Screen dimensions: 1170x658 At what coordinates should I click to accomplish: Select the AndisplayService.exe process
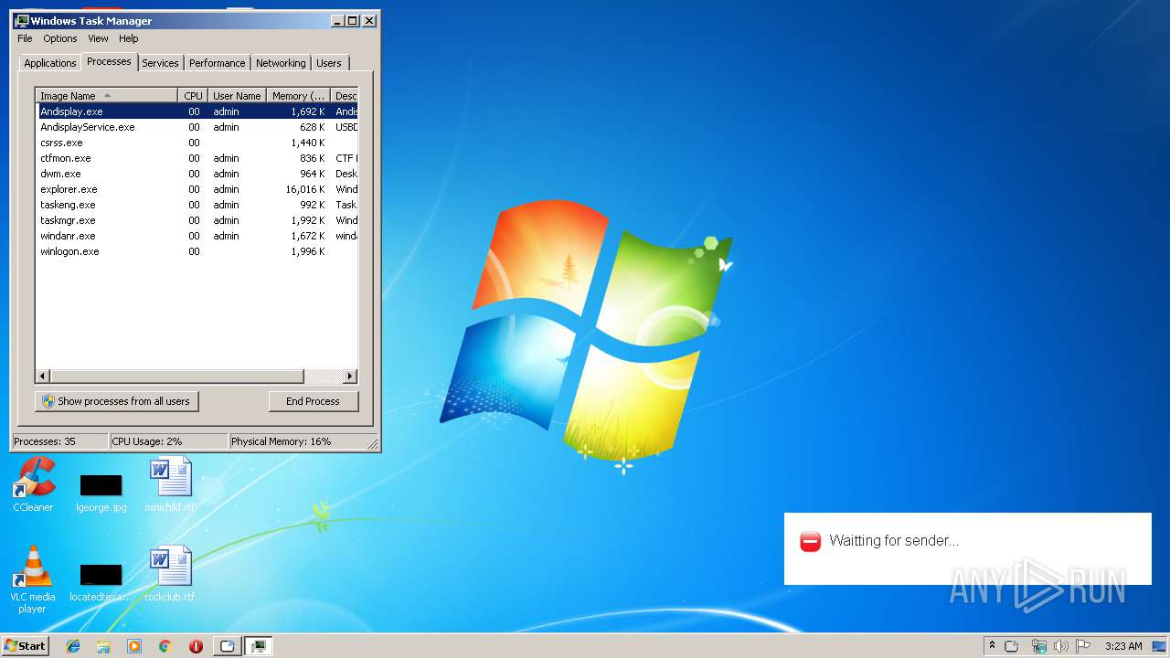click(x=197, y=127)
